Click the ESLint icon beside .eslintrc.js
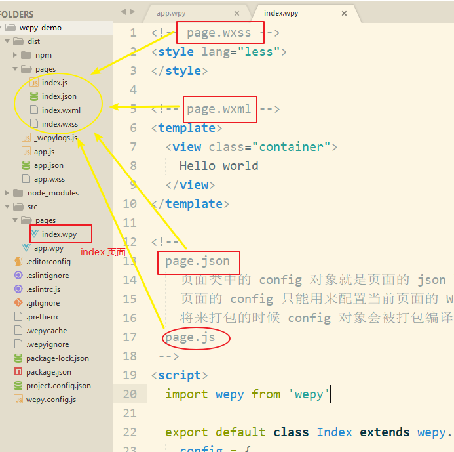This screenshot has height=452, width=454. [18, 289]
